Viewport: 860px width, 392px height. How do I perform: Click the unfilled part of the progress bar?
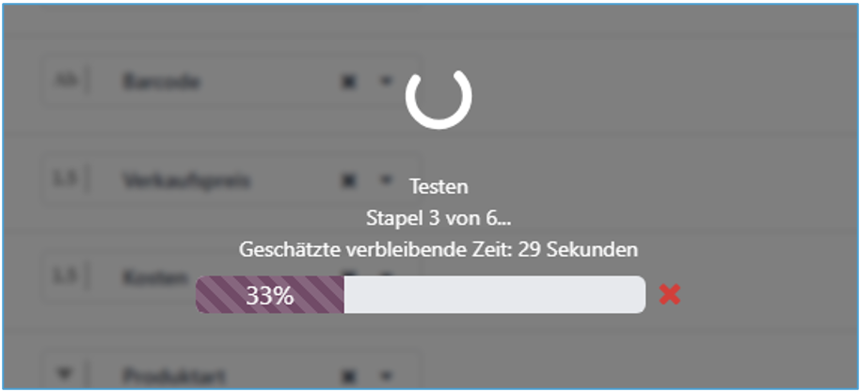click(494, 295)
